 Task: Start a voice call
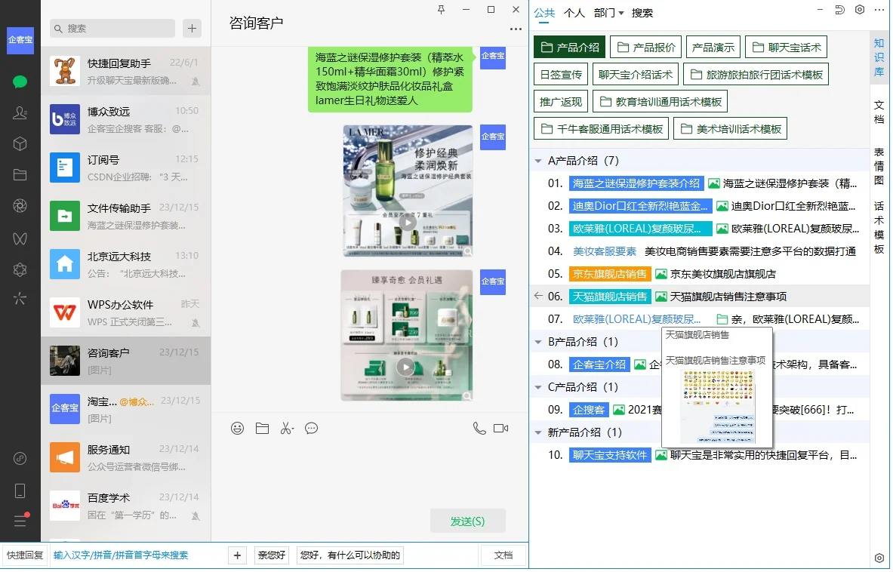tap(480, 429)
